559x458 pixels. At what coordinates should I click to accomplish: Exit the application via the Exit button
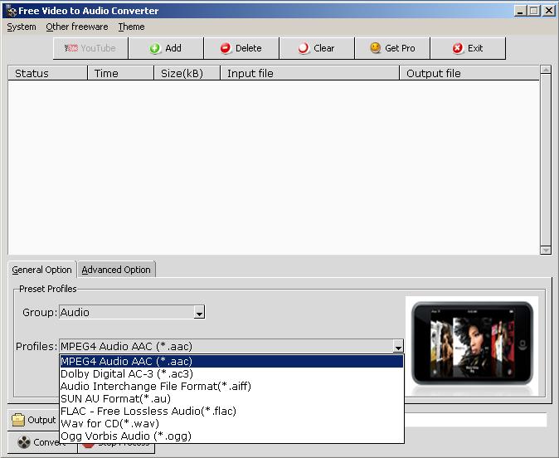coord(468,48)
